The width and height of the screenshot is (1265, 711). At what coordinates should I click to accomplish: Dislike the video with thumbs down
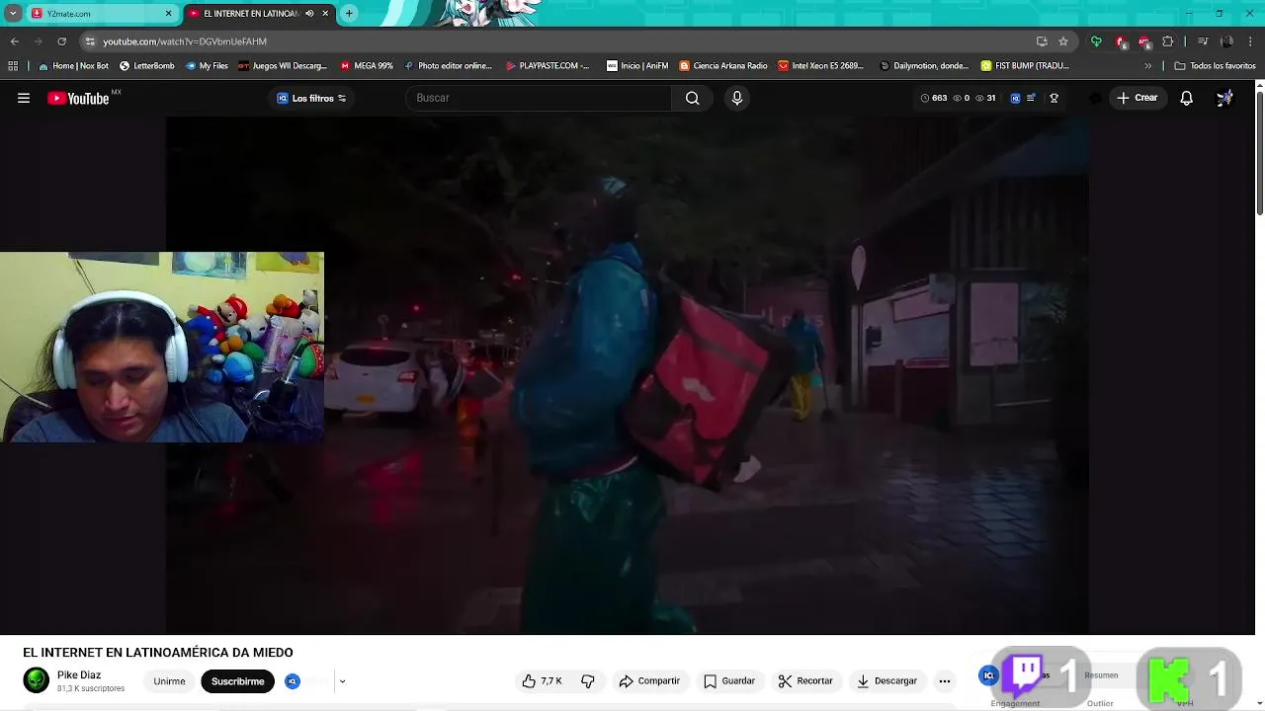coord(588,681)
